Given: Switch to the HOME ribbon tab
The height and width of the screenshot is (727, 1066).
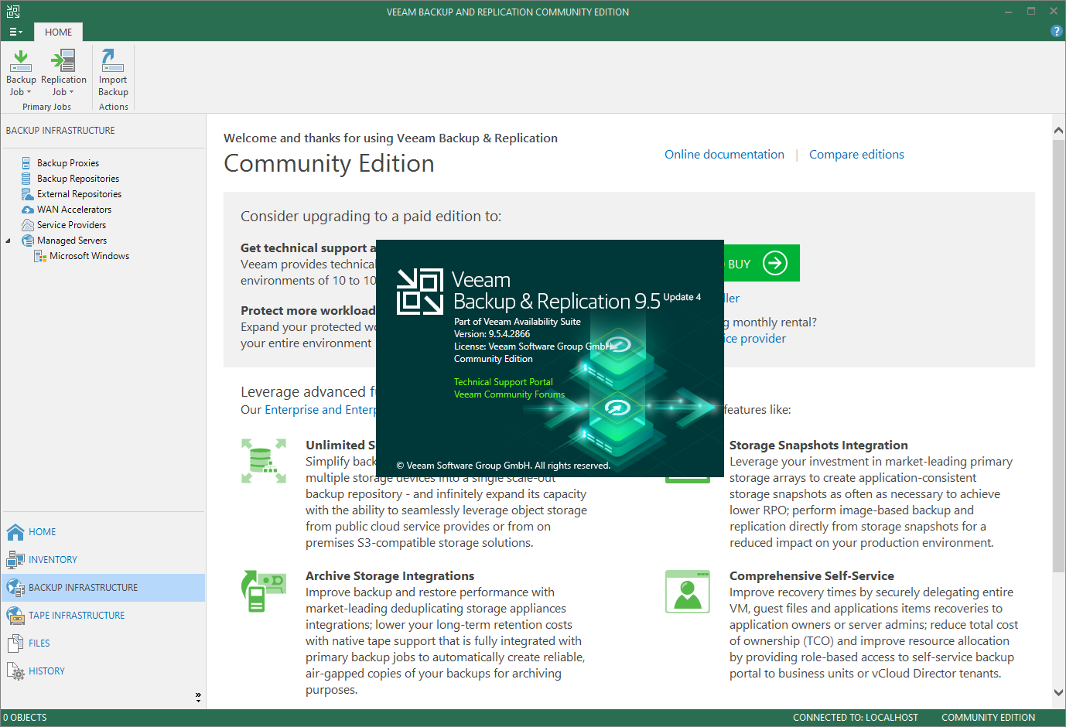Looking at the screenshot, I should click(58, 32).
